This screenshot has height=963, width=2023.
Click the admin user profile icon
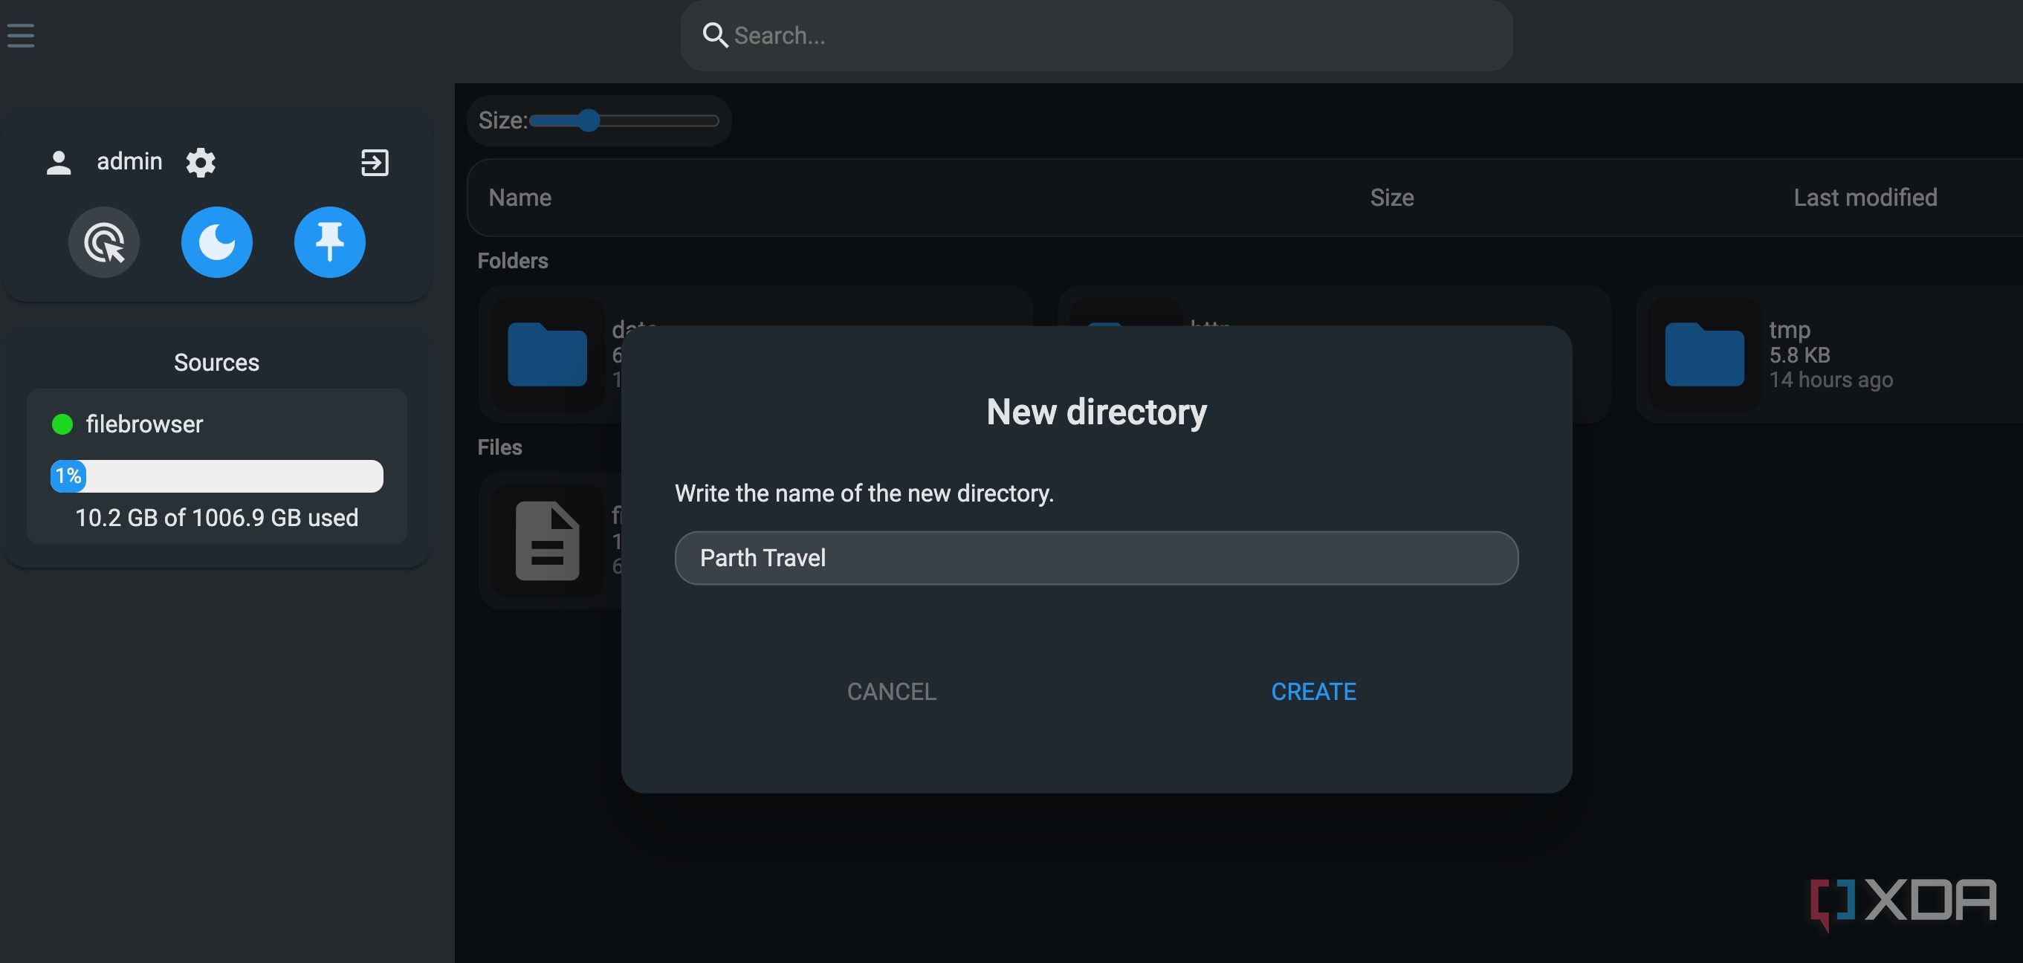[x=59, y=163]
